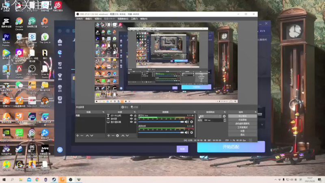Toggle lock on the game capture source
The image size is (325, 183).
click(135, 119)
